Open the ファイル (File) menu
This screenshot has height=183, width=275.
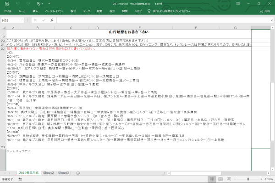7,10
